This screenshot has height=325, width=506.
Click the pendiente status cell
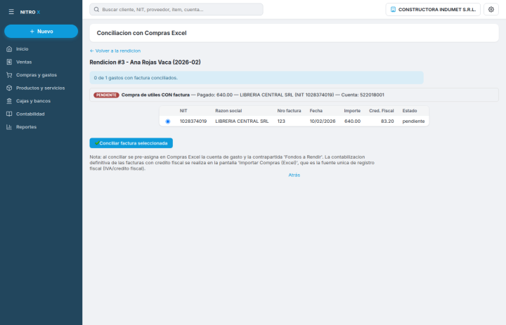click(x=413, y=121)
